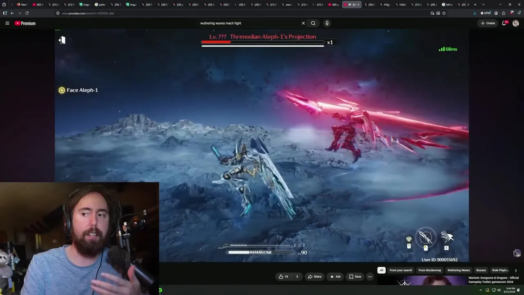
Task: Click the 'User ID: 900055692' text
Action: [440, 260]
